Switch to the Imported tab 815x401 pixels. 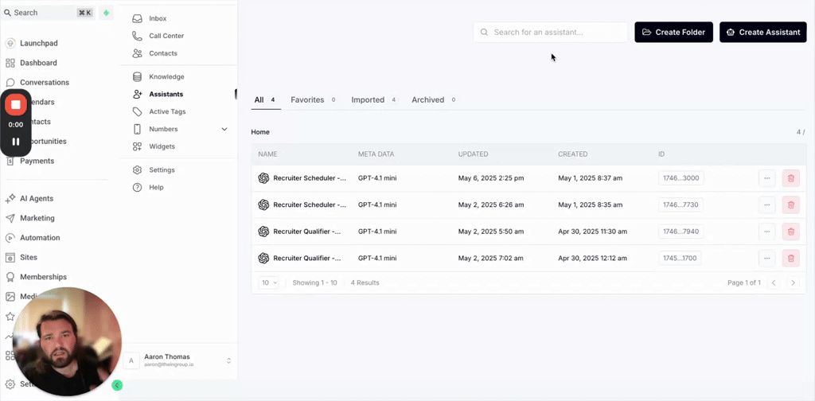374,99
